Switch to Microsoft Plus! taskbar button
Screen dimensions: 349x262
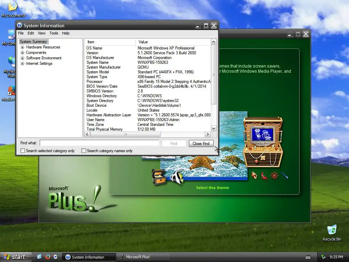coord(143,257)
